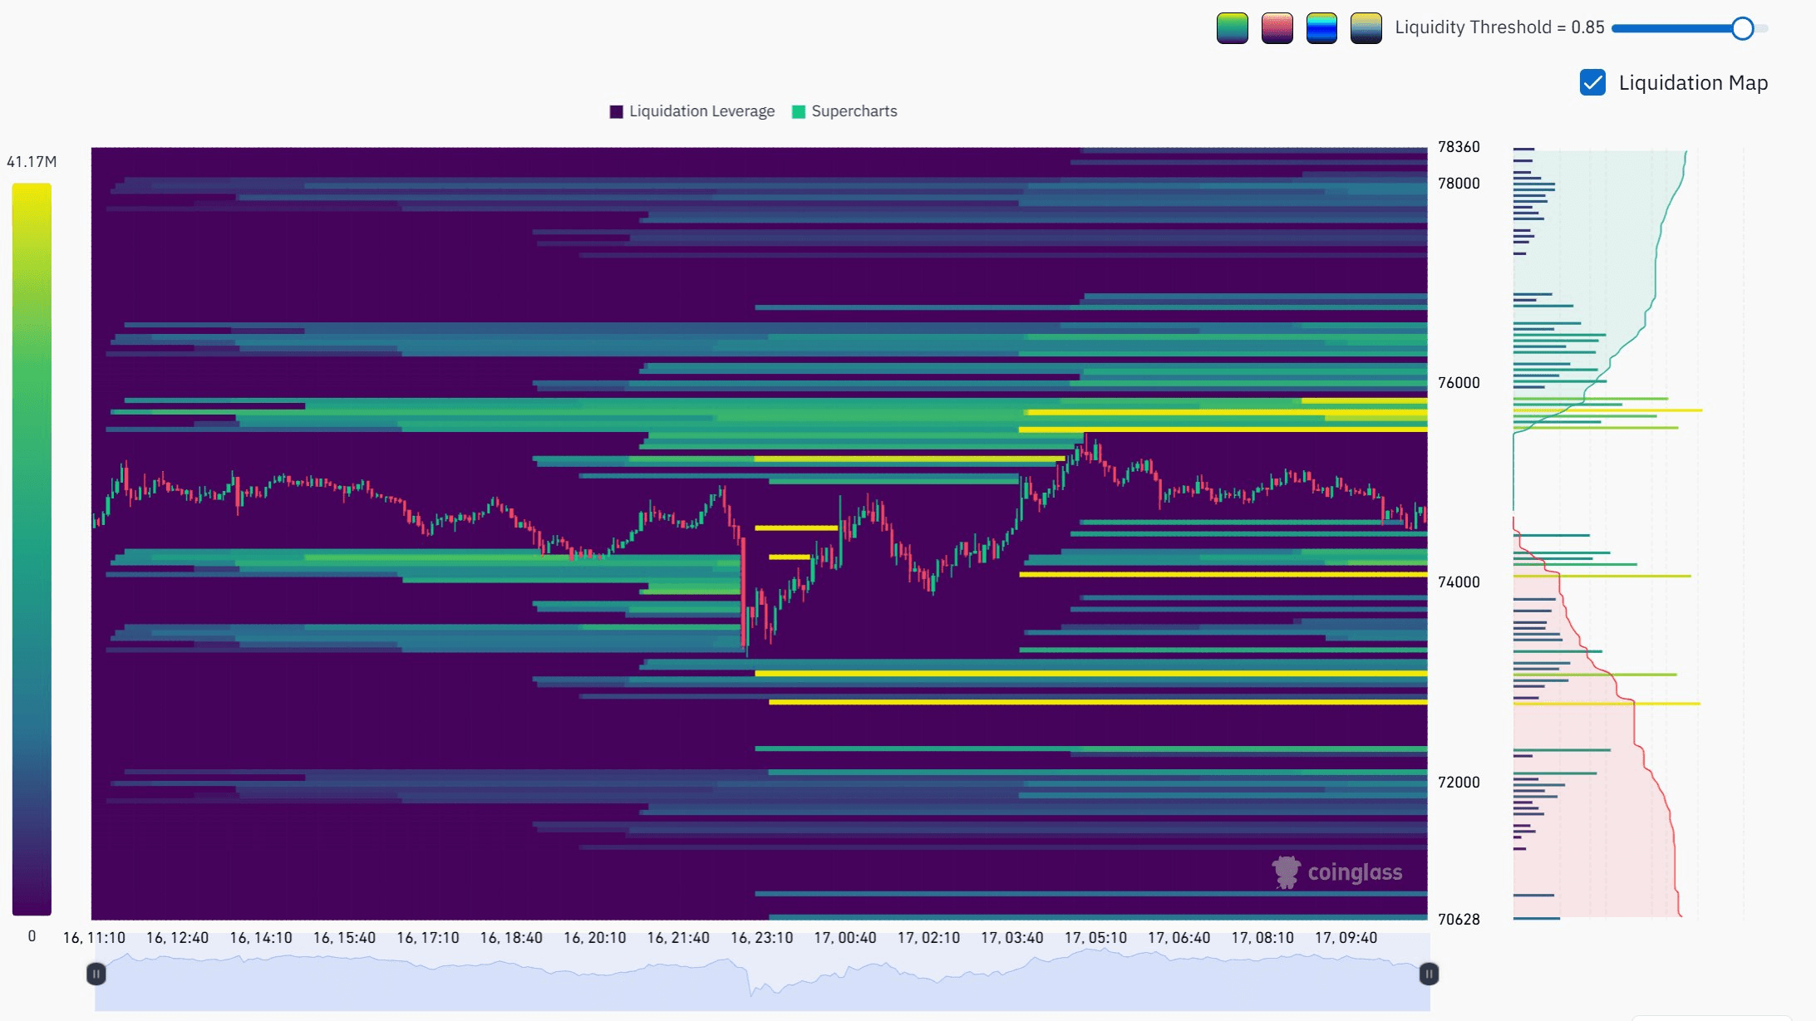Click the coinglass watermark logo

click(1336, 872)
